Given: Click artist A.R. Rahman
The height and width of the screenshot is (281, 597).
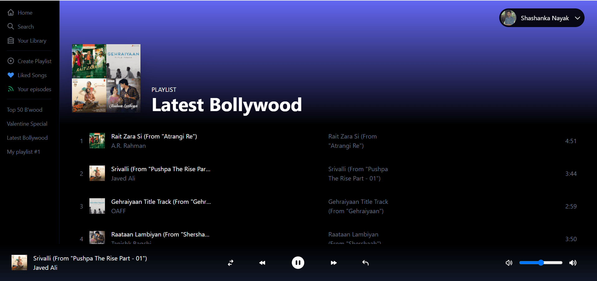Looking at the screenshot, I should 128,146.
